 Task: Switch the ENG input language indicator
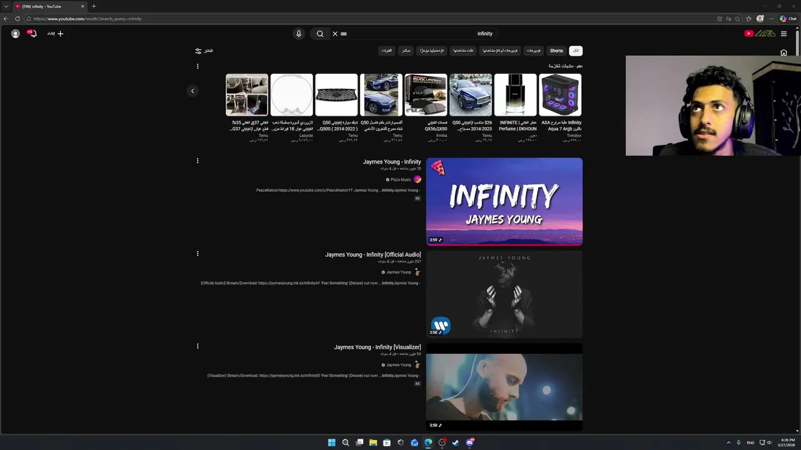pyautogui.click(x=750, y=442)
